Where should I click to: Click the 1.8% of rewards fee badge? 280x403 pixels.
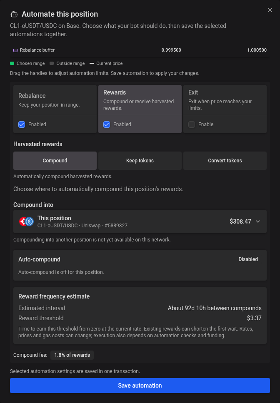click(72, 355)
